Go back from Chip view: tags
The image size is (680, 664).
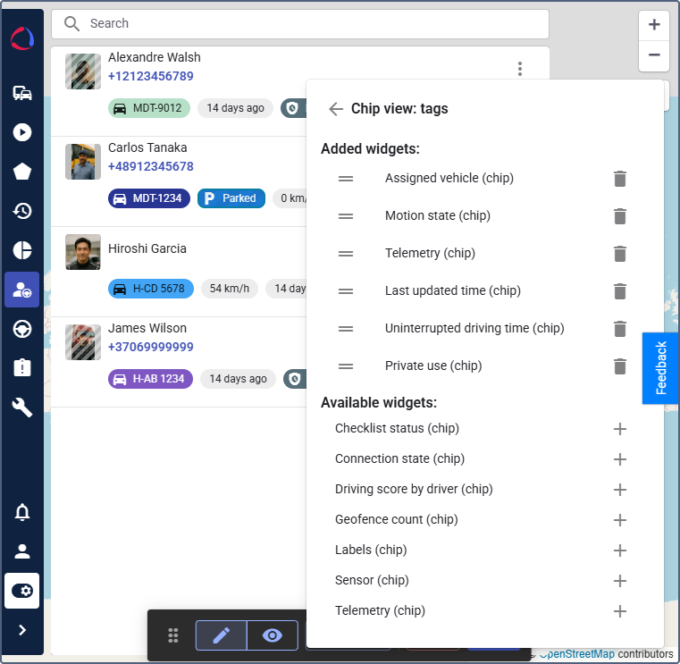click(336, 108)
